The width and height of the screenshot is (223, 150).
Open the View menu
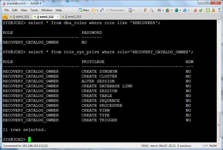click(24, 10)
